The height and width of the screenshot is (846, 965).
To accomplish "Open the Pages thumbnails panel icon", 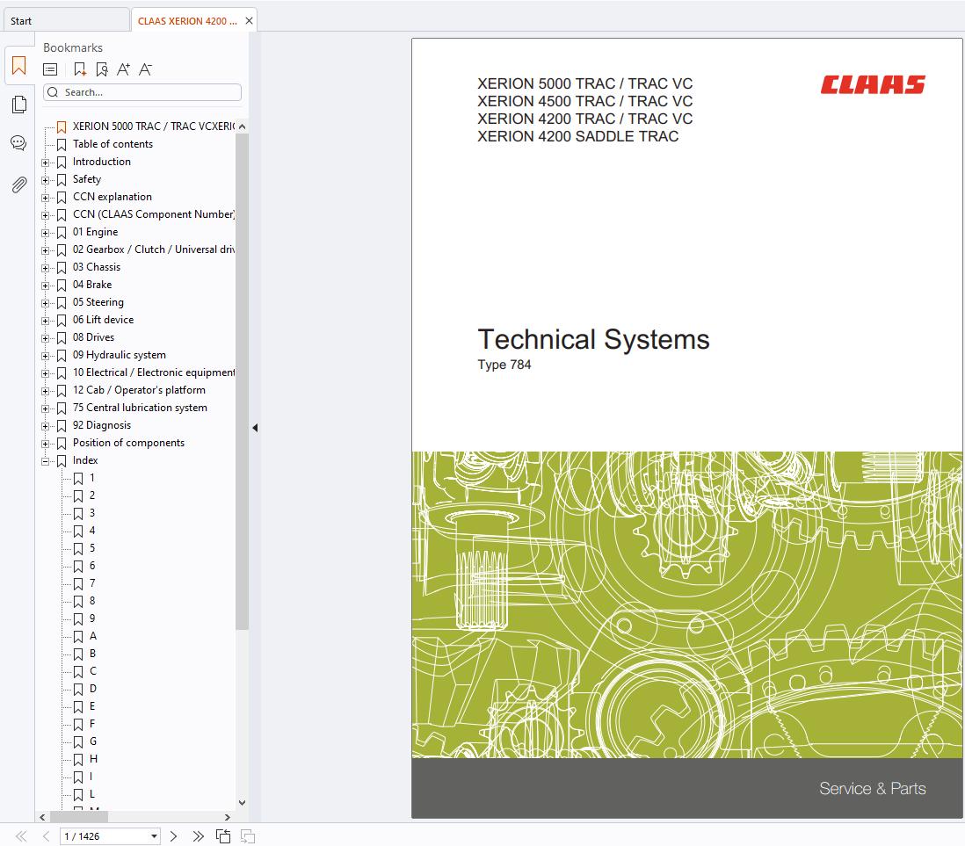I will point(18,105).
